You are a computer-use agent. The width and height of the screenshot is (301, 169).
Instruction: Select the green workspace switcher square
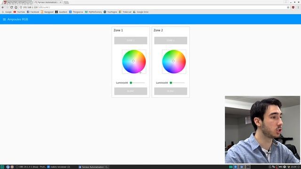pos(230,167)
